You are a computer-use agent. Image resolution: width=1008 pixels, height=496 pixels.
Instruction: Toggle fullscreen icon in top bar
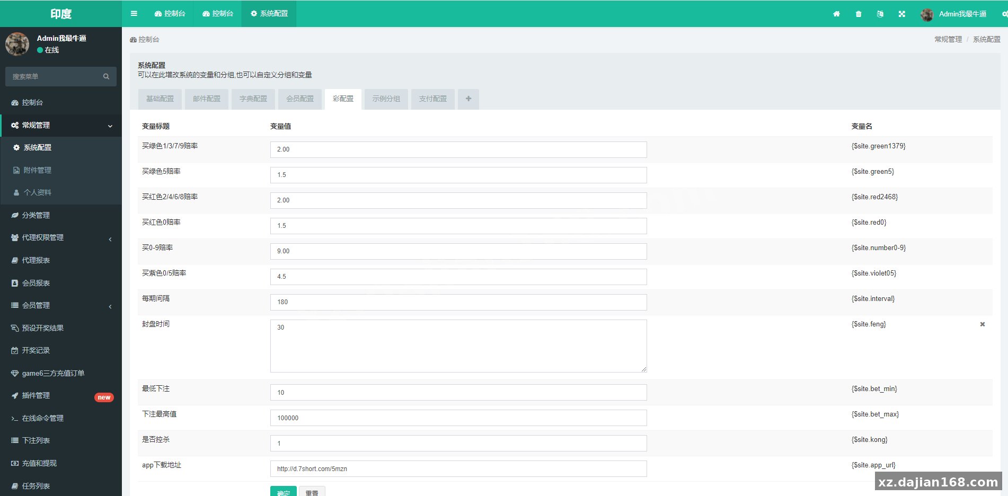[902, 14]
